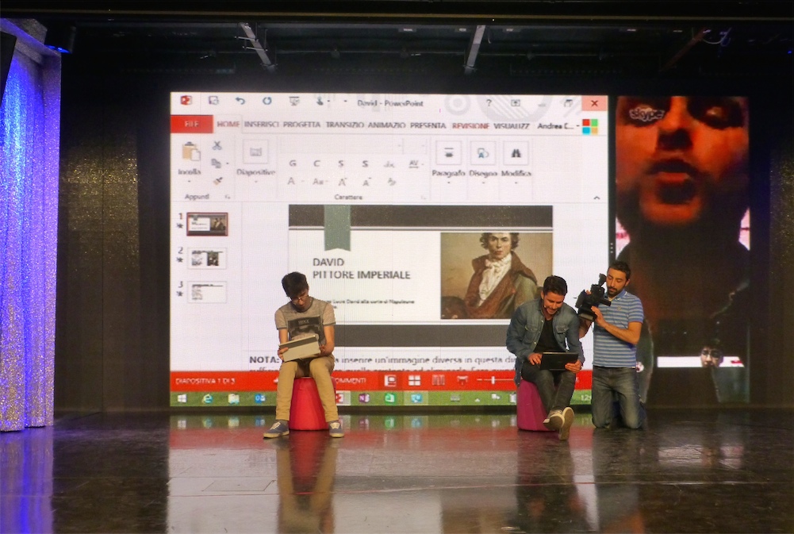The height and width of the screenshot is (534, 794).
Task: Start slideshow from status bar icon
Action: tap(462, 380)
